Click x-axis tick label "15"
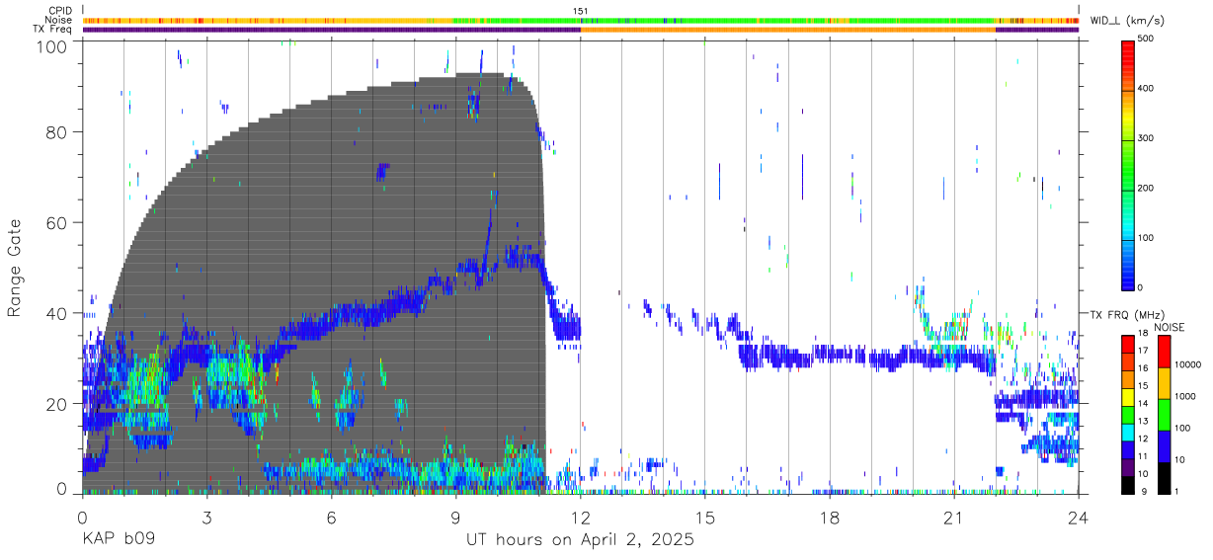 (704, 518)
